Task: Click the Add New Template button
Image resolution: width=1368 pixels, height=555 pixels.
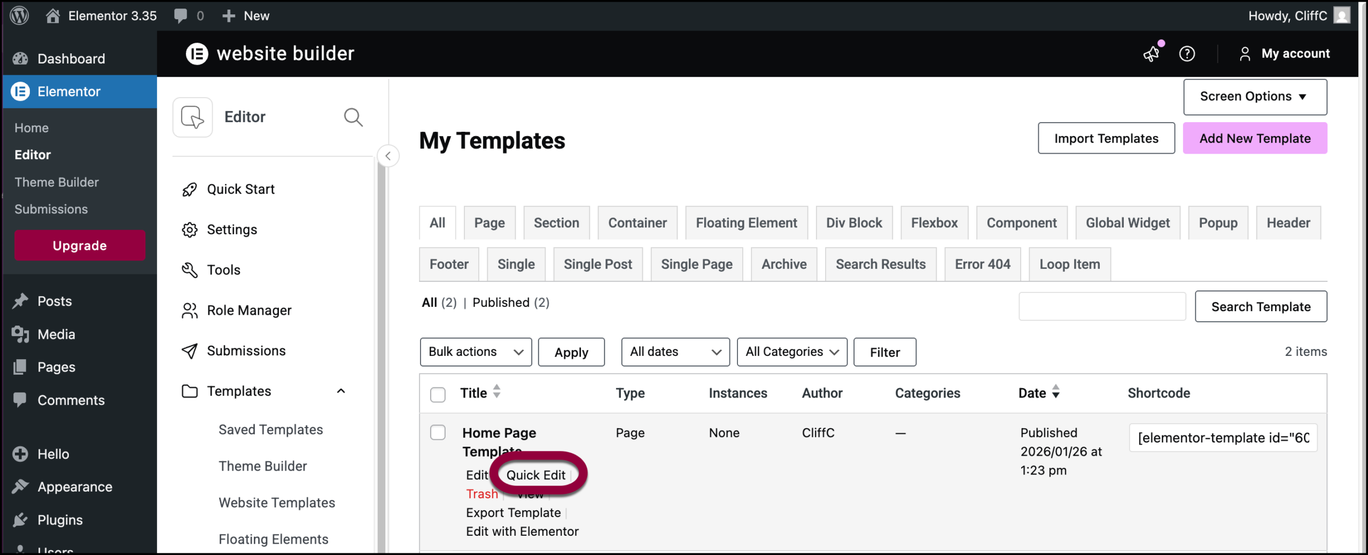Action: pos(1254,138)
